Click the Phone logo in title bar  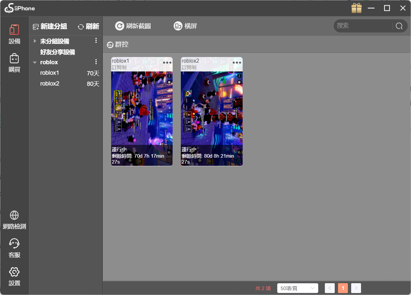(19, 8)
